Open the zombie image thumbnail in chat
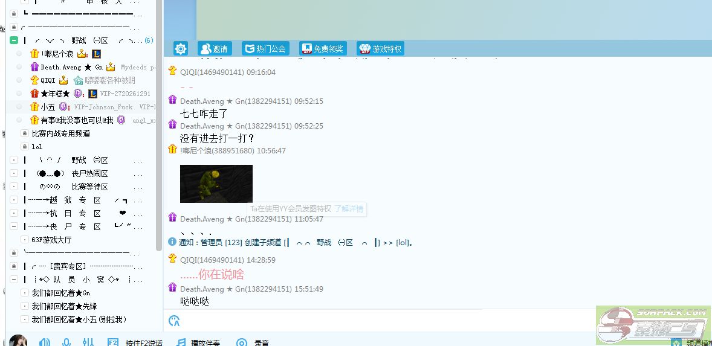This screenshot has width=712, height=346. click(x=216, y=184)
